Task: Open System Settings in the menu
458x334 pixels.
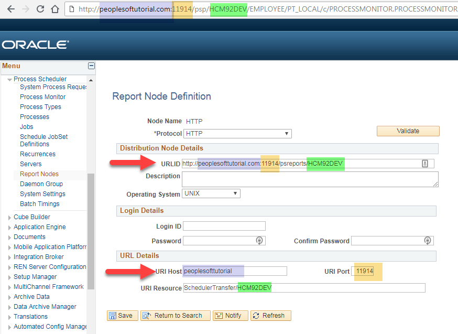Action: [x=42, y=193]
